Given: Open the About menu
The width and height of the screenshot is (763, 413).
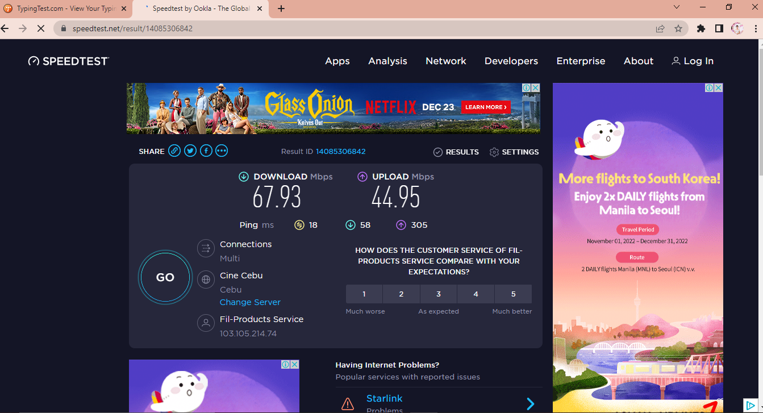Looking at the screenshot, I should (x=639, y=61).
